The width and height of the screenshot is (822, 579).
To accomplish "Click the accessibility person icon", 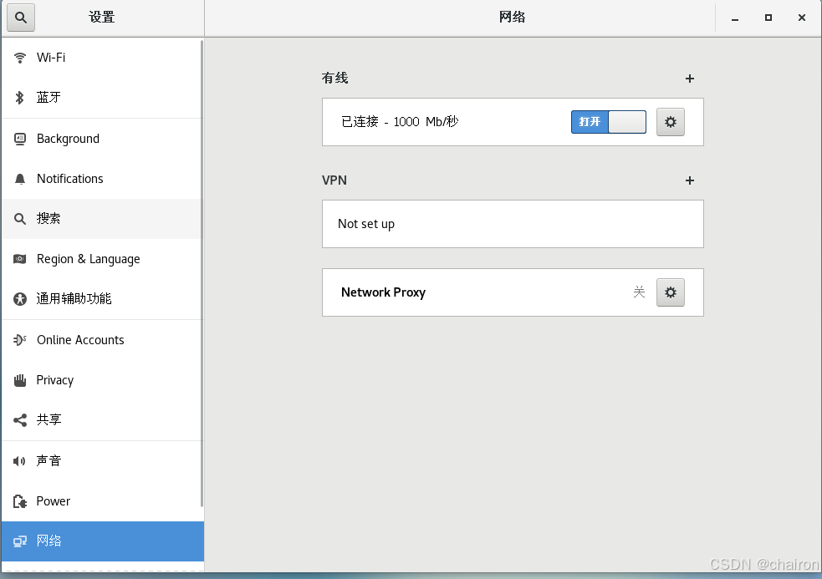I will (20, 299).
